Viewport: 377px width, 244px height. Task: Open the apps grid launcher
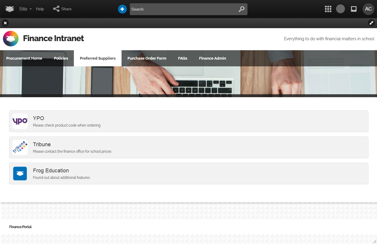click(x=328, y=9)
